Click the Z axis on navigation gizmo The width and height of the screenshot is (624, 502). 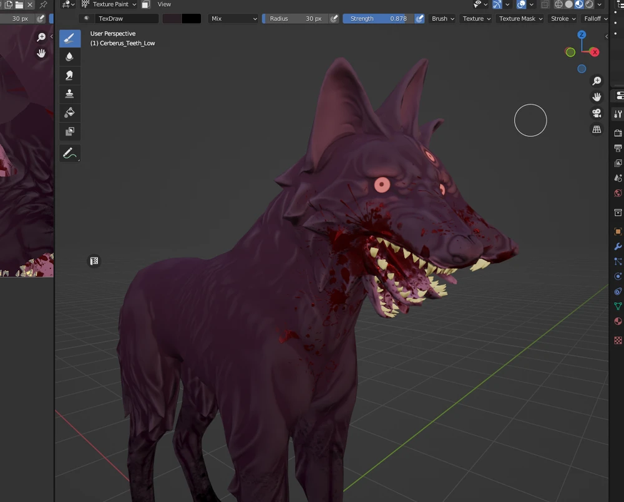point(582,34)
